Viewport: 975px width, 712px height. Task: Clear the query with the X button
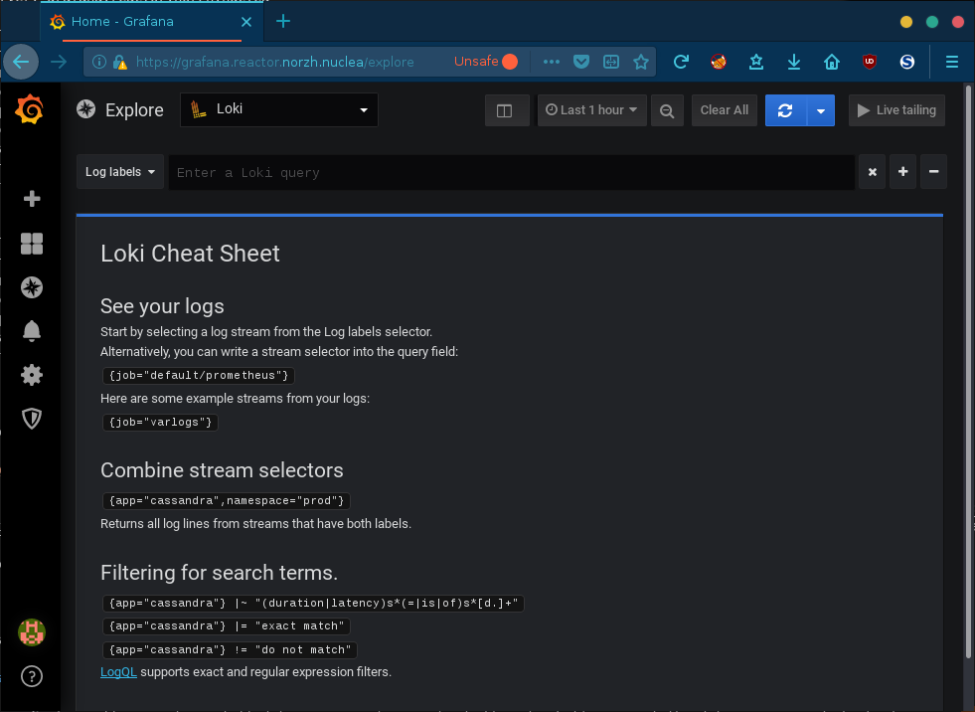coord(873,172)
